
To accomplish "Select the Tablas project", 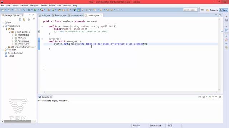I will click(11, 56).
